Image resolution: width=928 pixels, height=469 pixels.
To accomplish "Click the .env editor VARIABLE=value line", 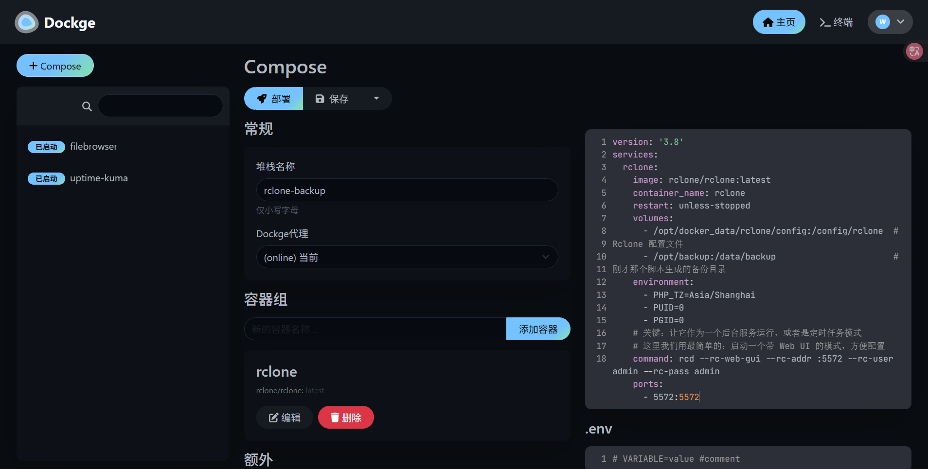I will pos(676,459).
